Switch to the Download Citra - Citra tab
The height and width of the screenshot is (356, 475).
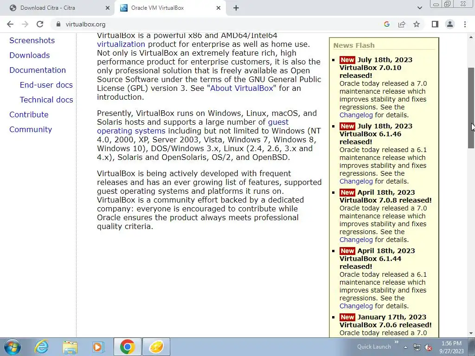pyautogui.click(x=58, y=8)
